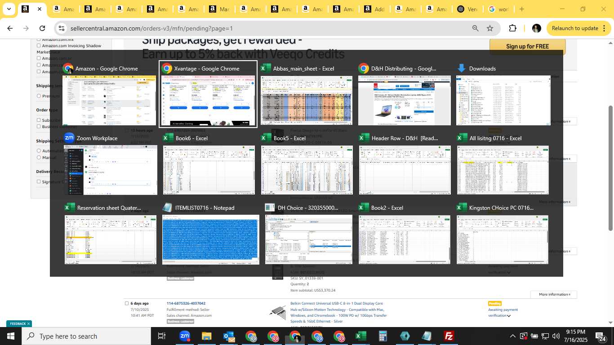Open Outlook from the taskbar

point(228,336)
